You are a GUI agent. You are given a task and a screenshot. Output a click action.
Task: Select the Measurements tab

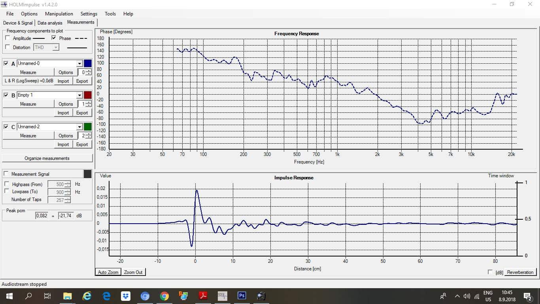click(x=81, y=23)
